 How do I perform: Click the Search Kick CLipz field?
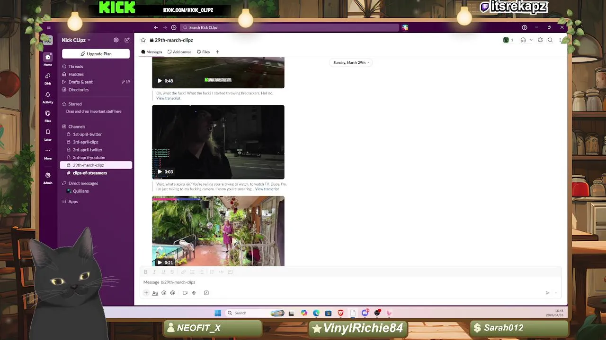tap(290, 27)
